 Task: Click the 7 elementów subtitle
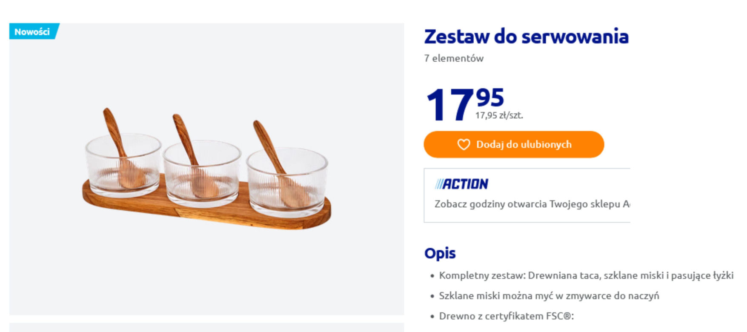[454, 58]
